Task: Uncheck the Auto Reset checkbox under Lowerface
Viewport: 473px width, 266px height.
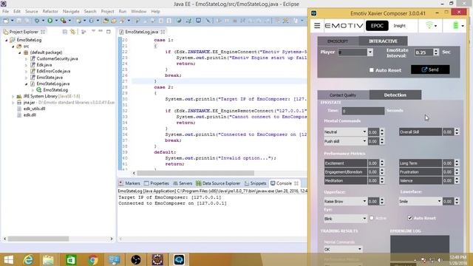Action: coord(409,218)
